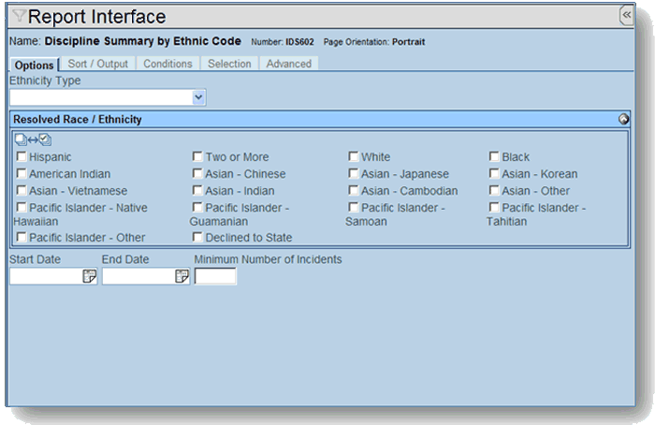Enable the Black checkbox

[494, 156]
